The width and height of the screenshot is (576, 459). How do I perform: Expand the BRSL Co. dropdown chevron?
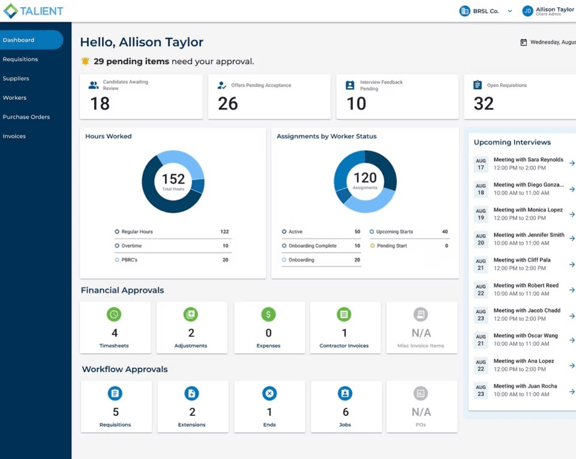[x=510, y=11]
